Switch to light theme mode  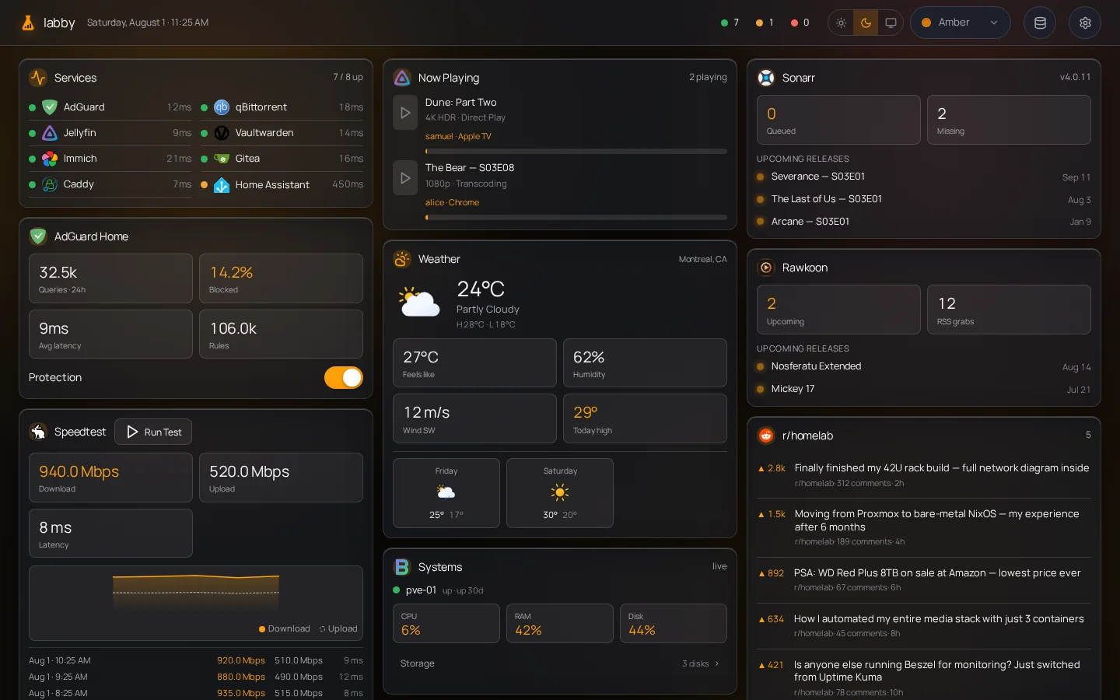click(841, 23)
